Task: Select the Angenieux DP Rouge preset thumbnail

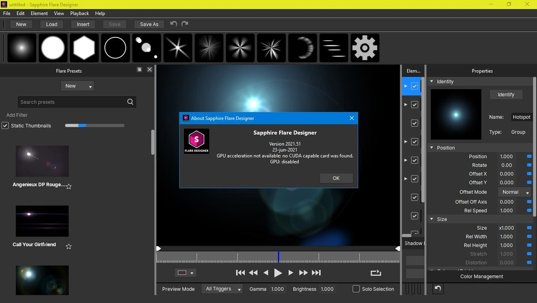Action: tap(43, 161)
